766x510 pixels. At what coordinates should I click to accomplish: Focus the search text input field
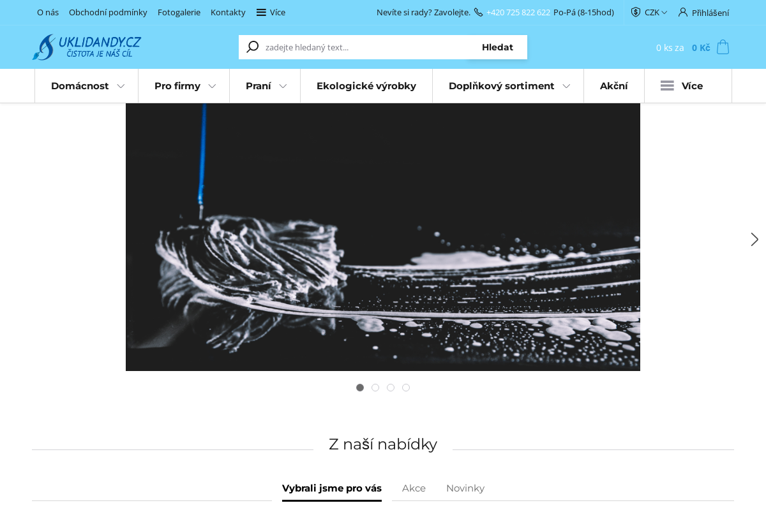364,47
